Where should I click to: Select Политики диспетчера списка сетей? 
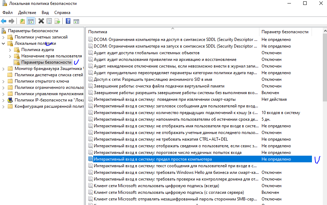click(x=49, y=75)
